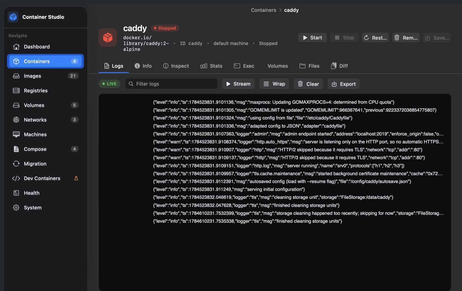Switch to the Info tab
The height and width of the screenshot is (291, 462).
tap(143, 66)
